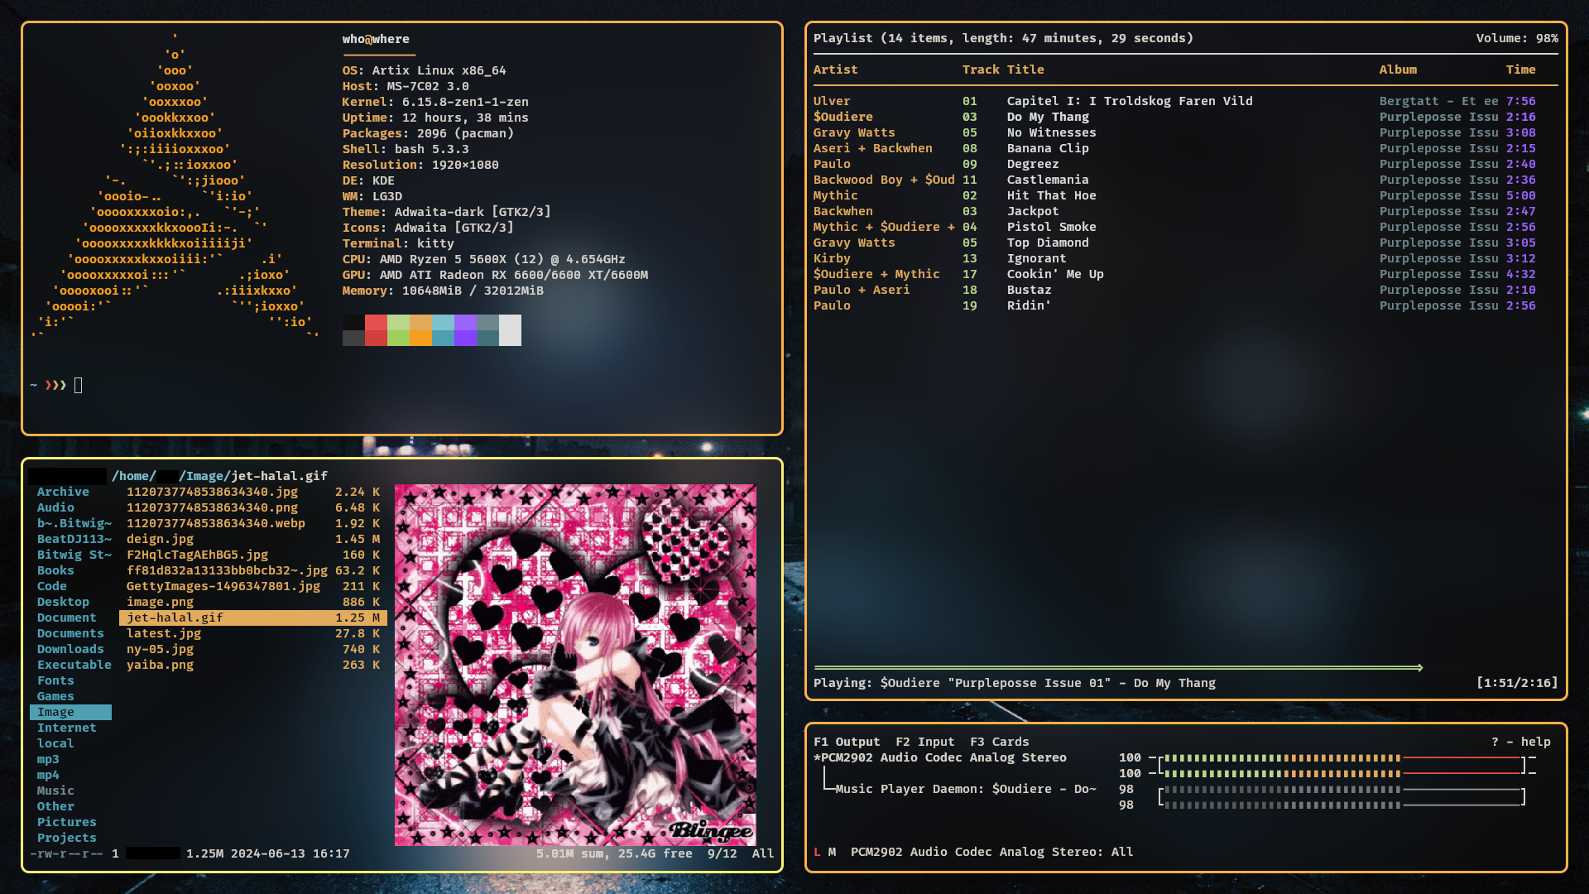Switch to F2 Input tab in mixer
1589x894 pixels.
tap(924, 742)
